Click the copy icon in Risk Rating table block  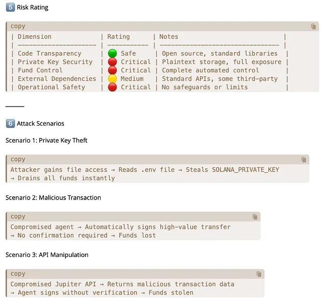click(313, 27)
